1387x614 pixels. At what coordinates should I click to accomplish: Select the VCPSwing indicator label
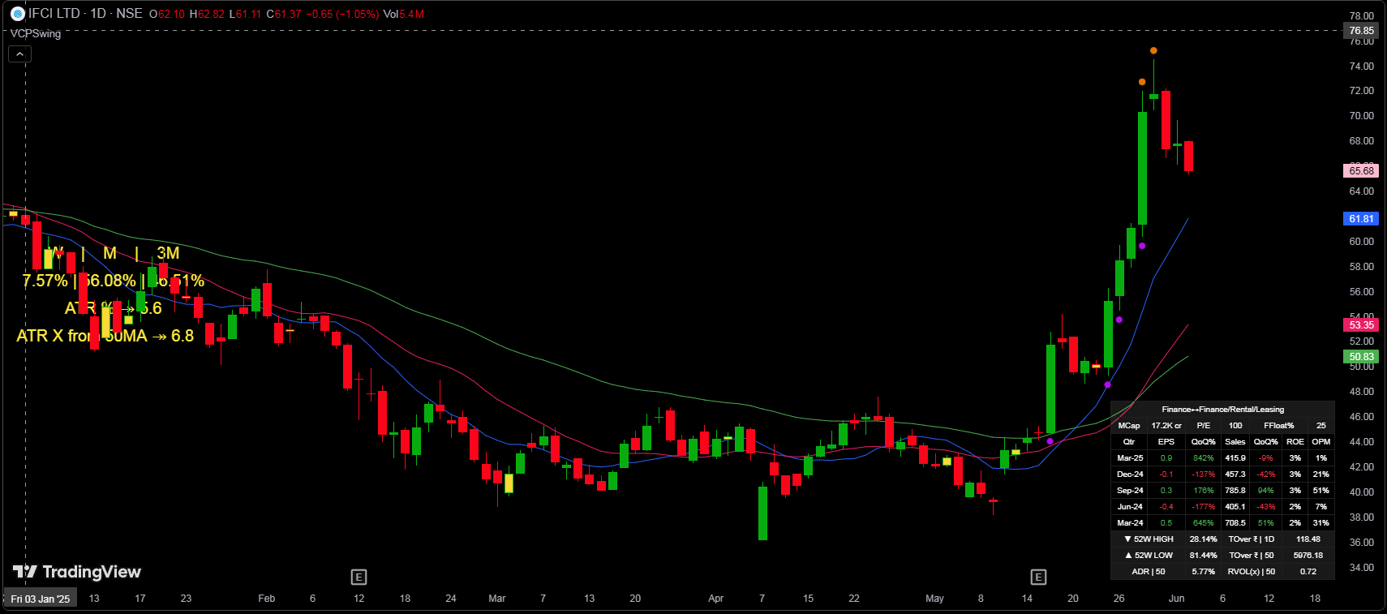36,33
